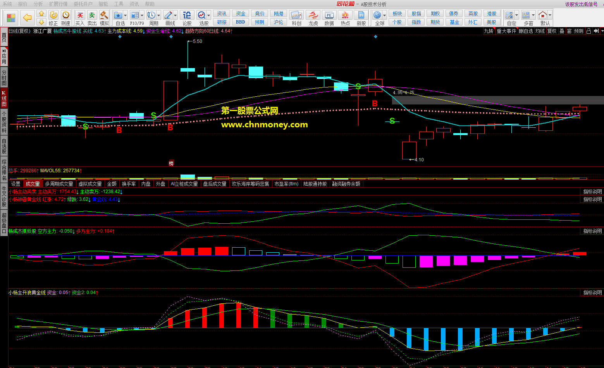The width and height of the screenshot is (604, 368).
Task: Toggle the 窗 window option
Action: (x=569, y=31)
